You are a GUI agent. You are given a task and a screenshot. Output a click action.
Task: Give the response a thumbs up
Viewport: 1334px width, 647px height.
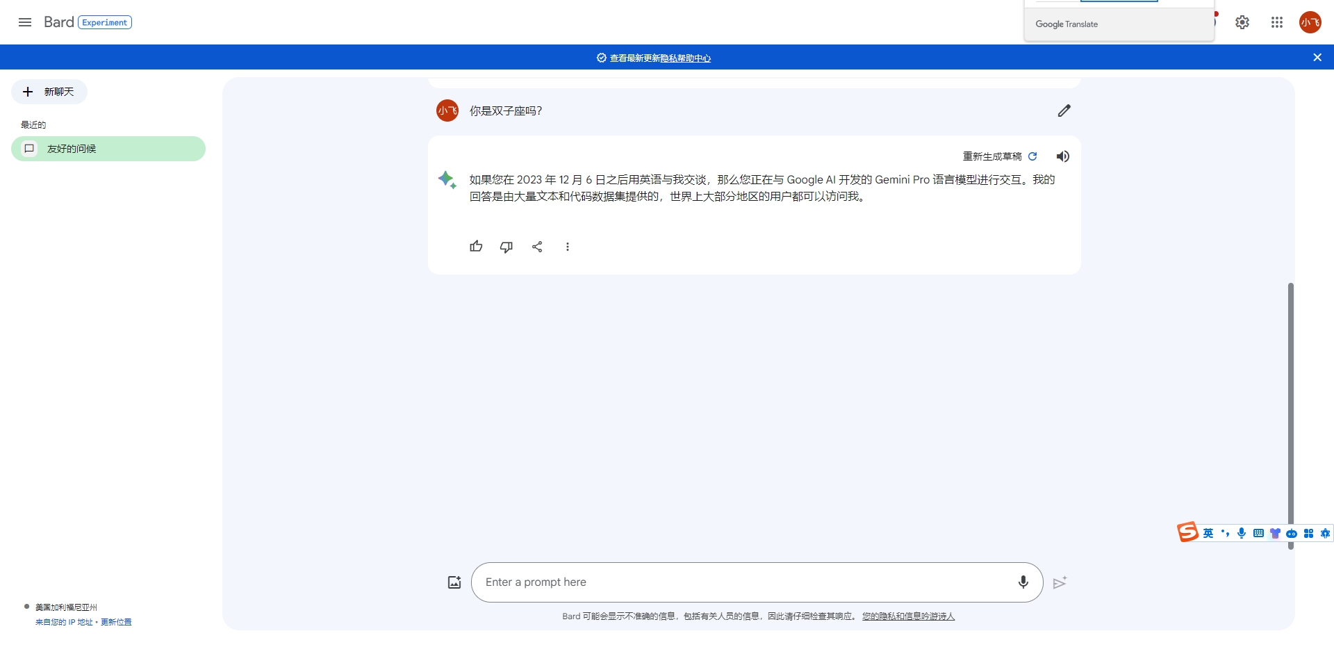pyautogui.click(x=476, y=247)
